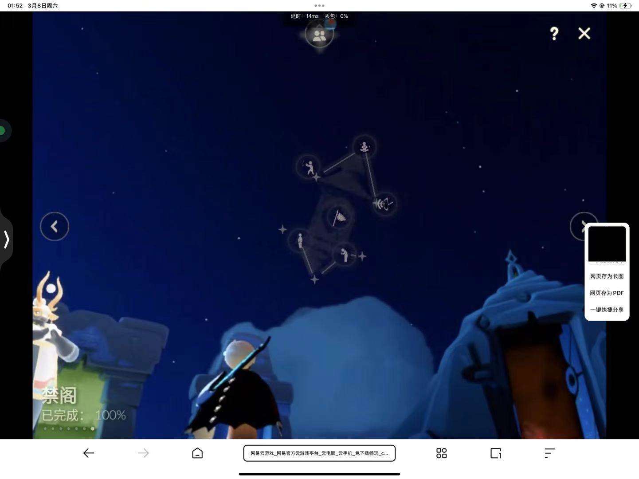Choose 网页存为长图 option

607,276
